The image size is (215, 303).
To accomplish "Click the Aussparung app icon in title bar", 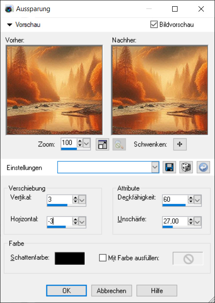I will [9, 9].
